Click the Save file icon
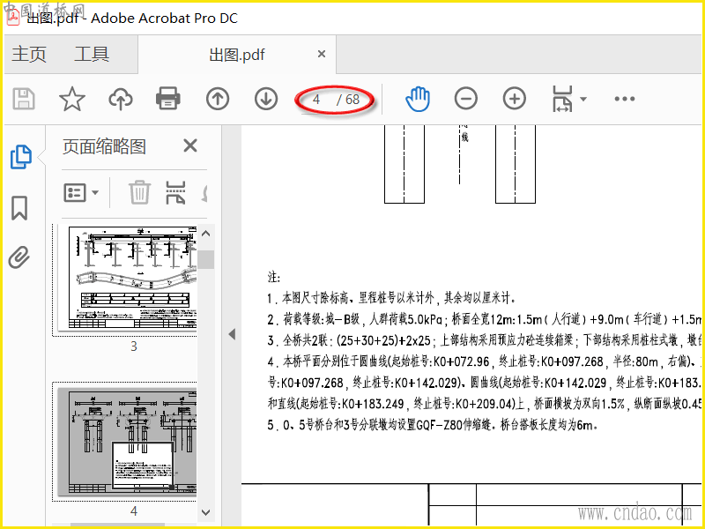 [x=24, y=99]
